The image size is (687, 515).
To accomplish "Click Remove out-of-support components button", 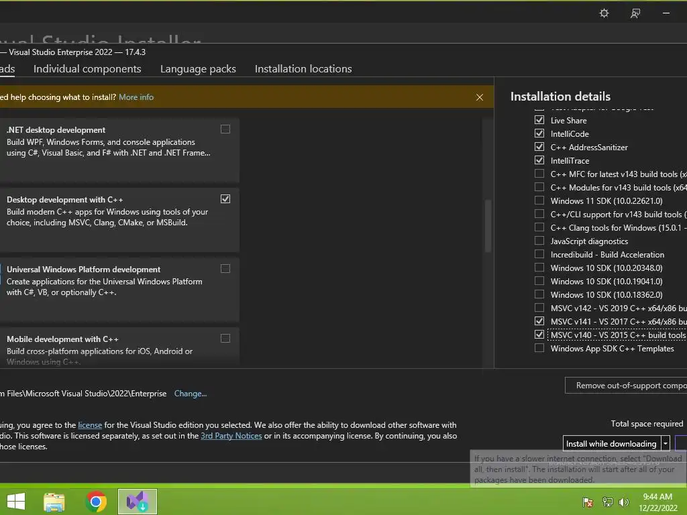I will point(626,386).
